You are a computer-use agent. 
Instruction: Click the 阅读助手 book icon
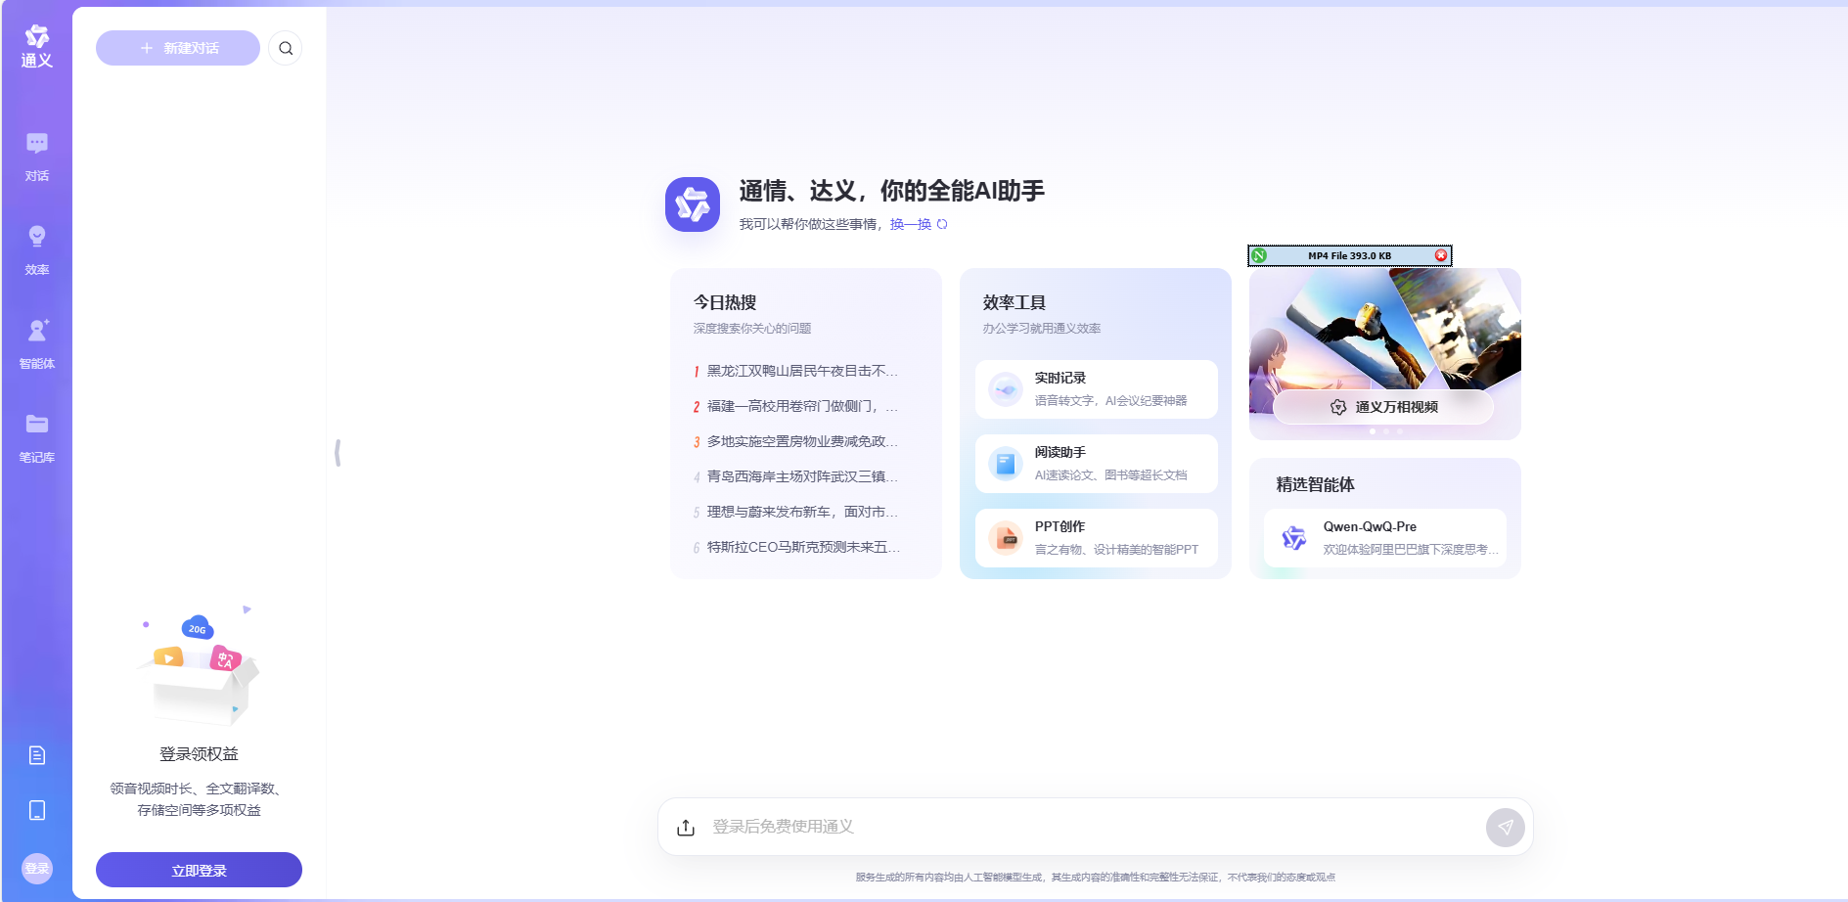pyautogui.click(x=1006, y=464)
